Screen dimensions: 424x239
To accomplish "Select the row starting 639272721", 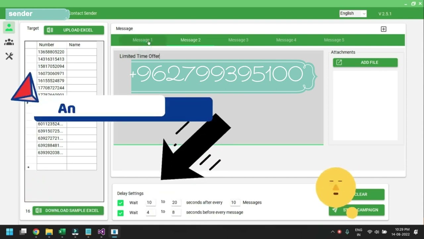I will pos(52,138).
